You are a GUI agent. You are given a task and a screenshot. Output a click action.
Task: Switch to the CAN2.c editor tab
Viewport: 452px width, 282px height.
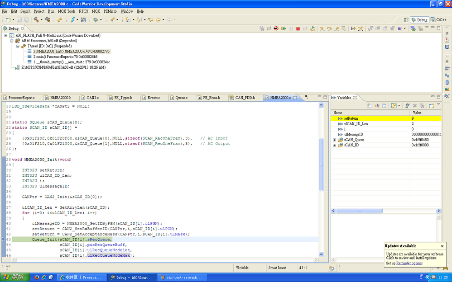coord(92,98)
